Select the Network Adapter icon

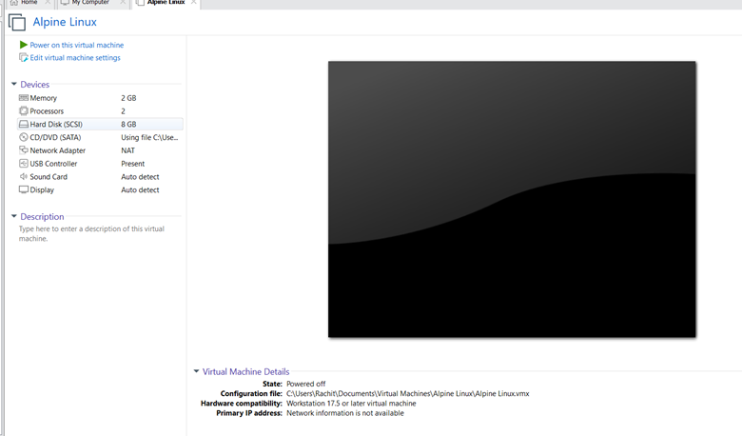click(x=24, y=150)
